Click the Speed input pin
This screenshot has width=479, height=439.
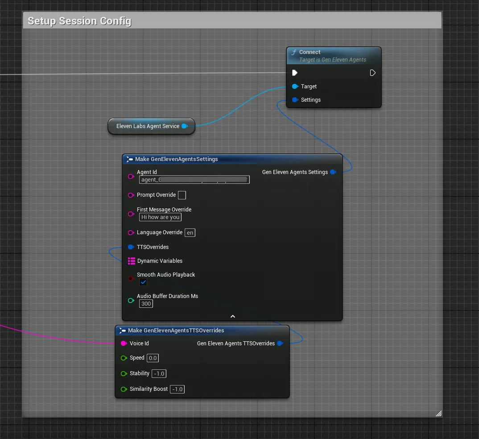(x=124, y=358)
